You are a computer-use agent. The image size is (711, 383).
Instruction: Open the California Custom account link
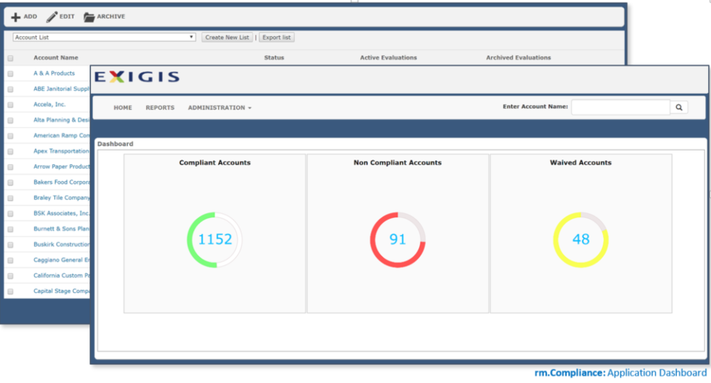pyautogui.click(x=61, y=275)
